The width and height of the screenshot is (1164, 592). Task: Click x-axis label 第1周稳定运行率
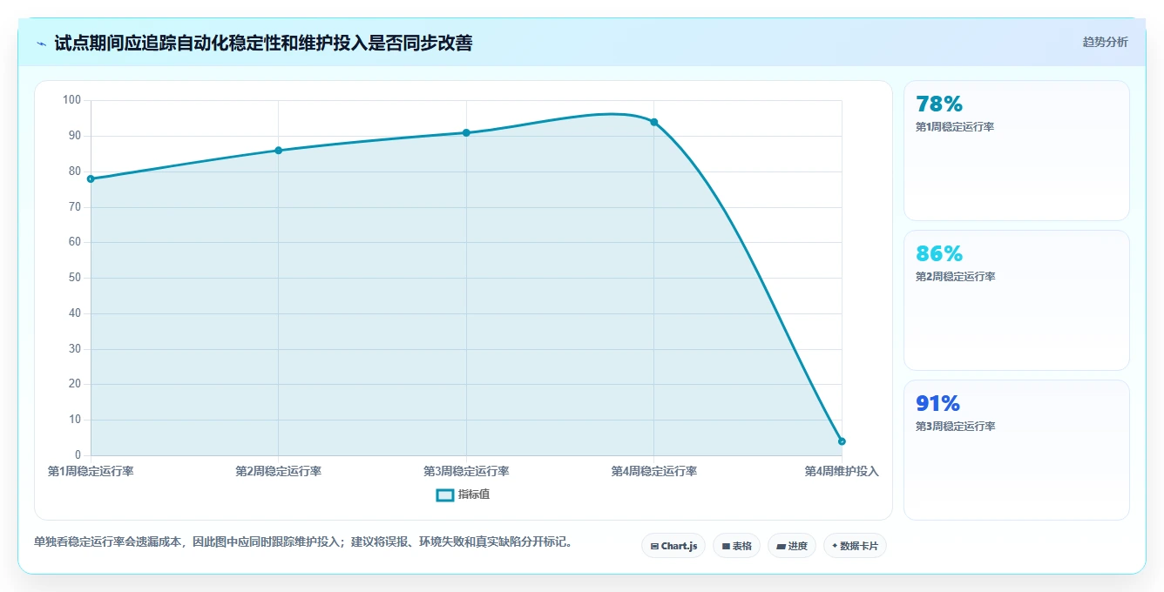tap(91, 471)
